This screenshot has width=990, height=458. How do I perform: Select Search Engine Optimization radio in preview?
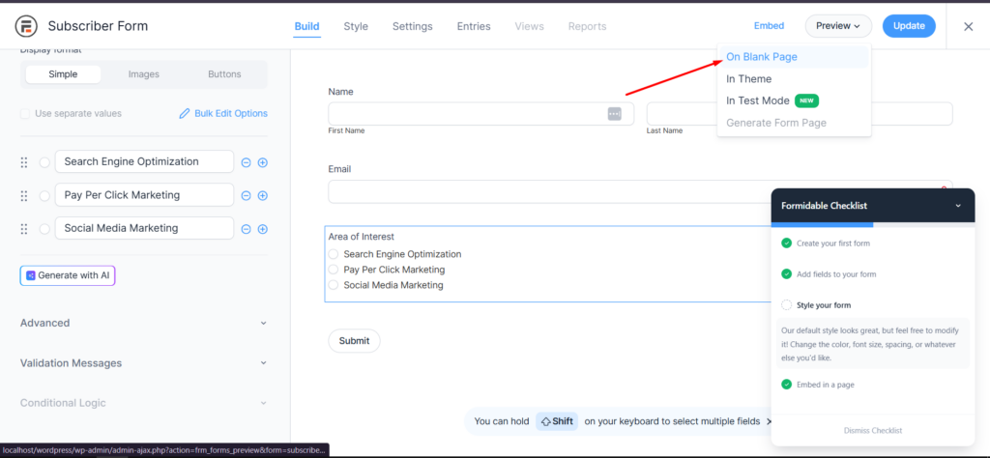334,254
